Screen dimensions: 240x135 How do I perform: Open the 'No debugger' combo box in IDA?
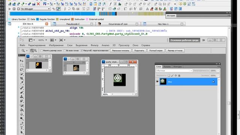[x=36, y=9]
